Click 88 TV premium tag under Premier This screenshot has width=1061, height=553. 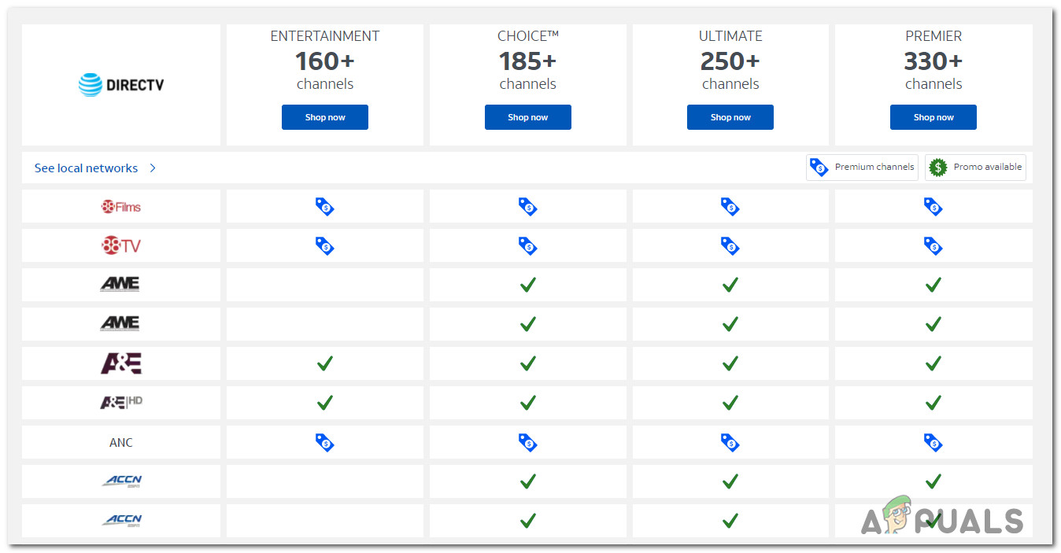coord(933,246)
